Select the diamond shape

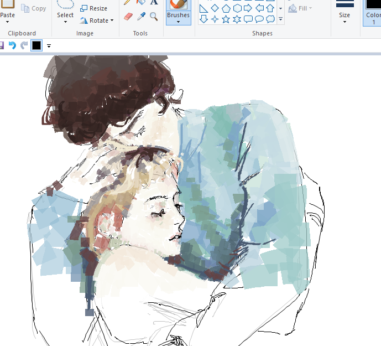[x=215, y=8]
